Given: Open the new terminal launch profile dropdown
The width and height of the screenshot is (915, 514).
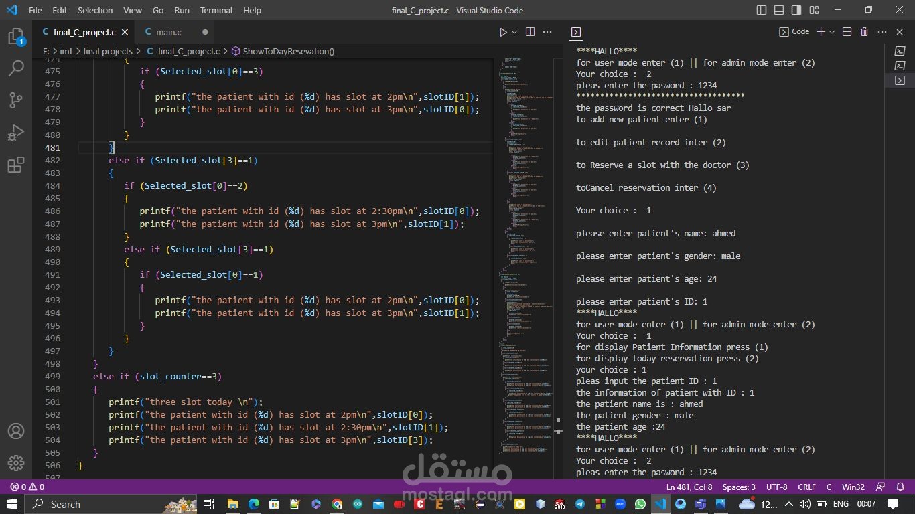Looking at the screenshot, I should [832, 32].
